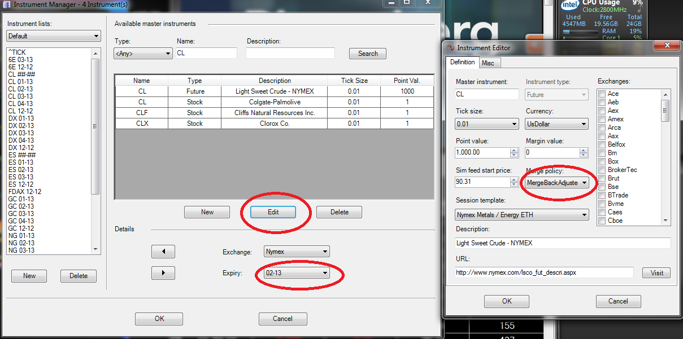Screen dimensions: 683x339
Task: Click the Margin value spinner arrows
Action: click(x=584, y=153)
